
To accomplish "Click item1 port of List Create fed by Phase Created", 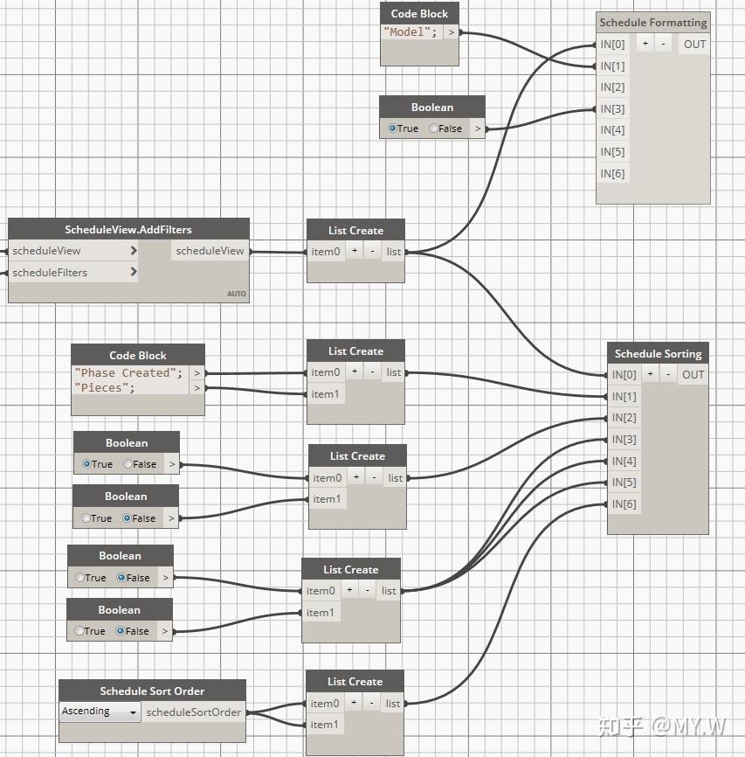I will 325,394.
